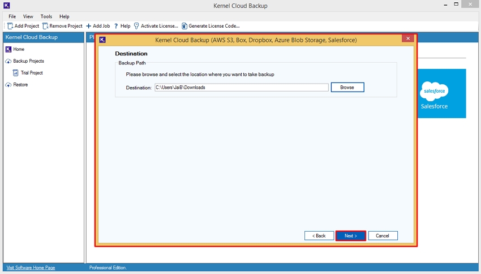Click the Next button
Viewport: 481px width, 274px height.
point(351,236)
